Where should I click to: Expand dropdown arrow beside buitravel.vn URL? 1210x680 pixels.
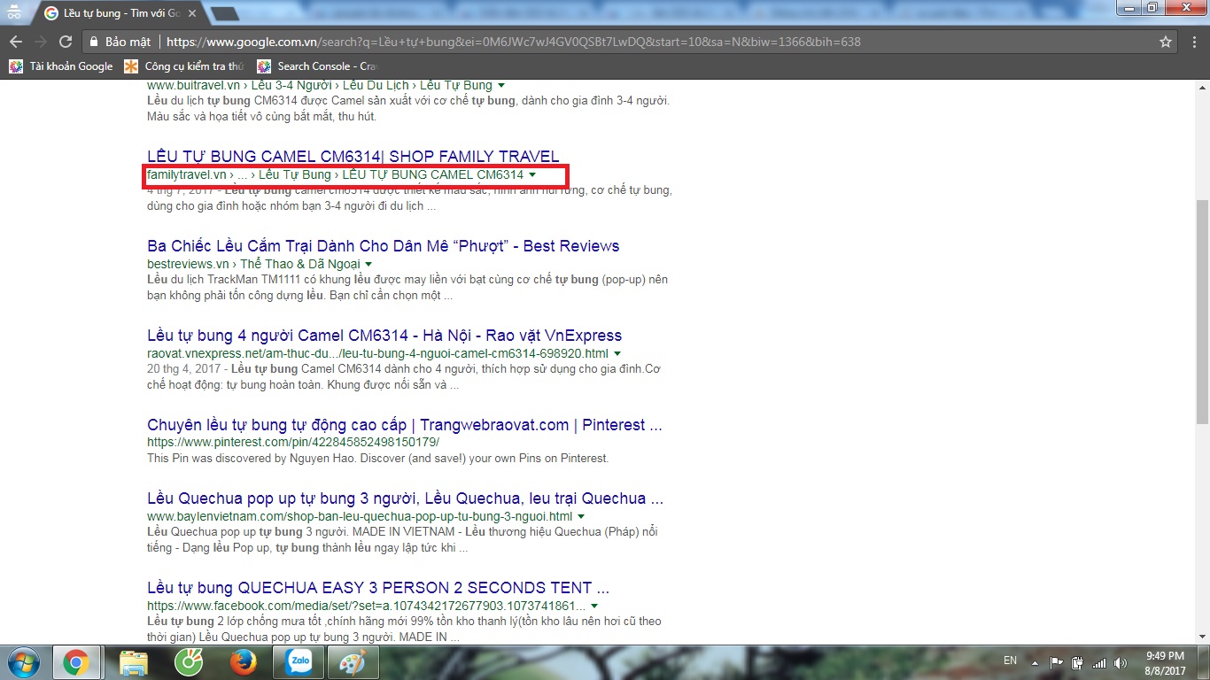[501, 86]
